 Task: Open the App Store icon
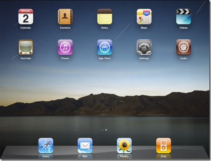point(105,47)
